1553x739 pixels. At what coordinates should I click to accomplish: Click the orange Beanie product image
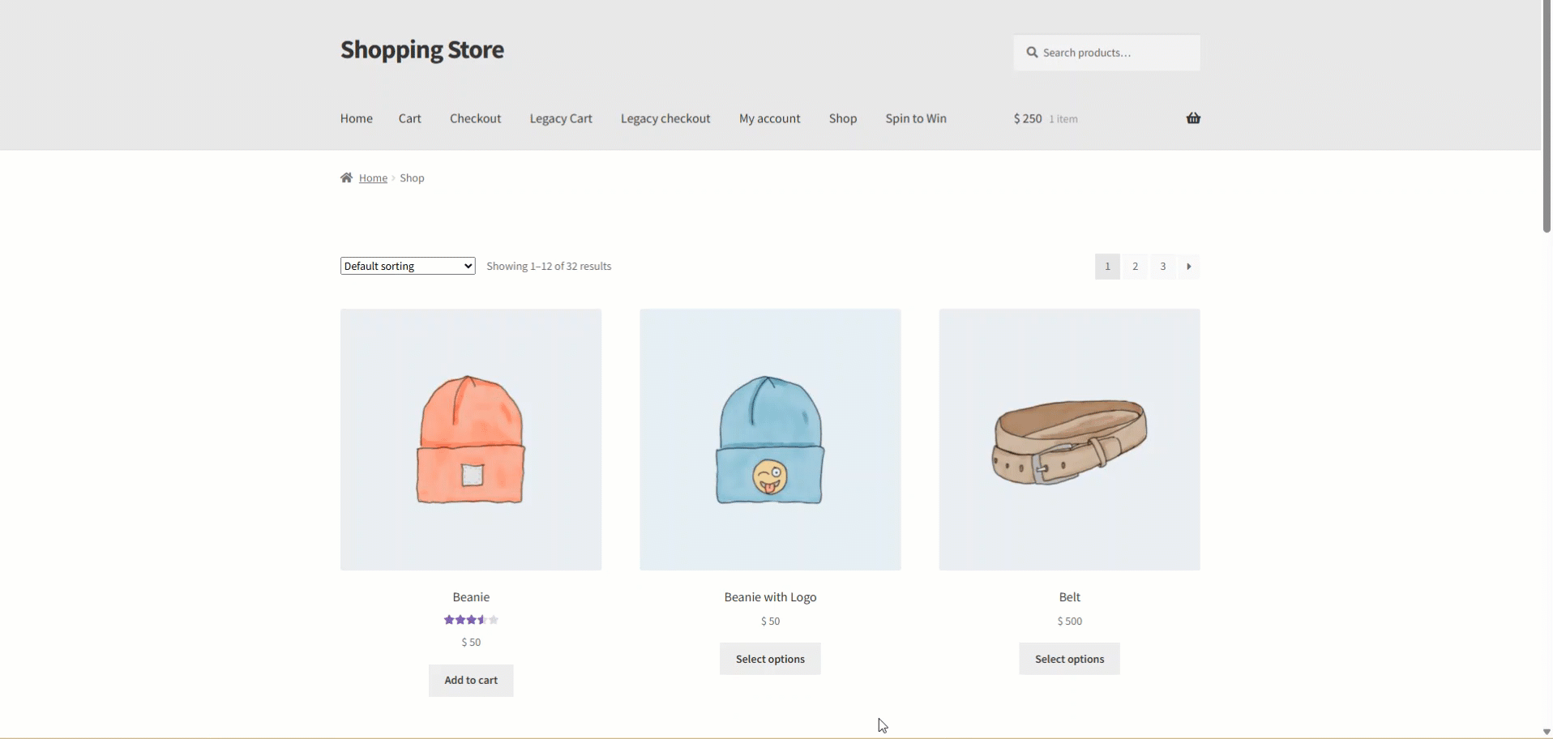click(x=471, y=439)
